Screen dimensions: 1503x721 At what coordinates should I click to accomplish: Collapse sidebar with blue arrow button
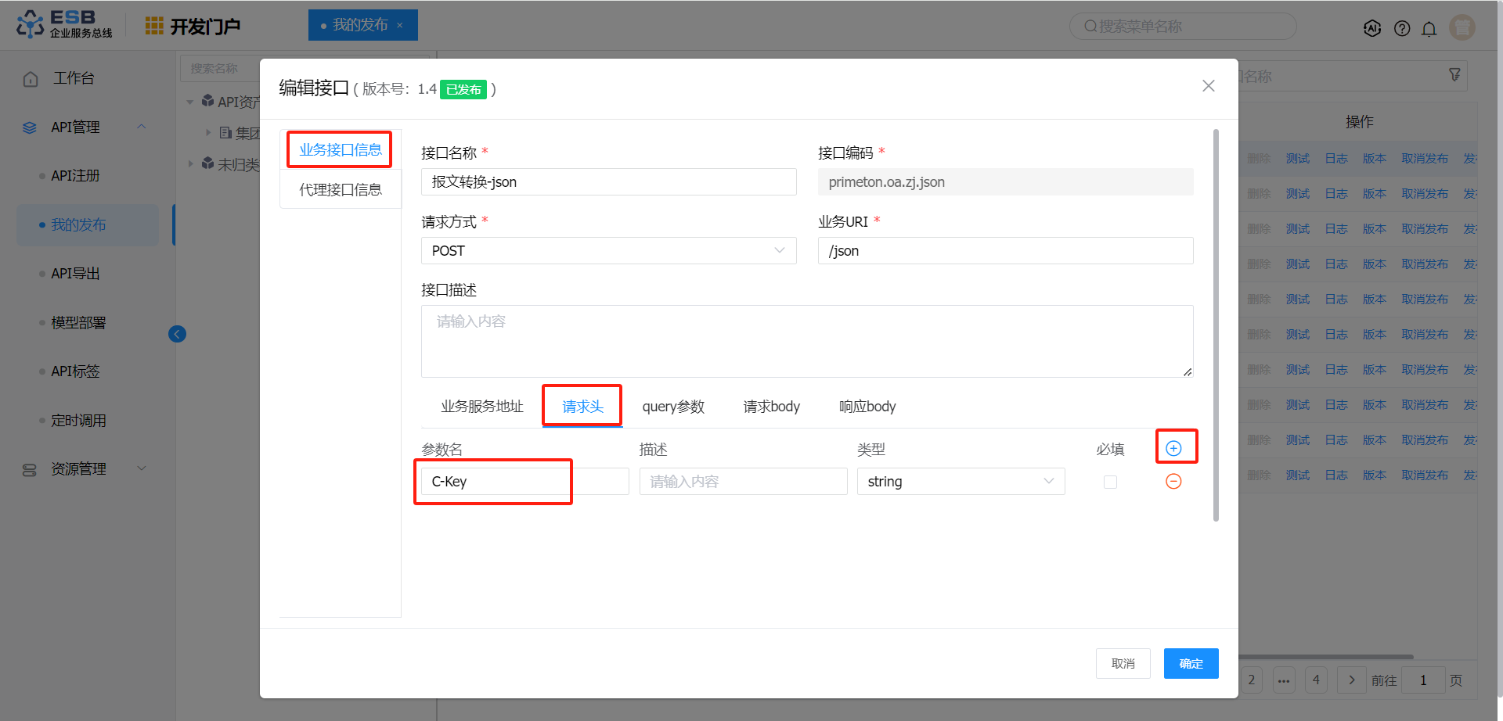coord(178,335)
